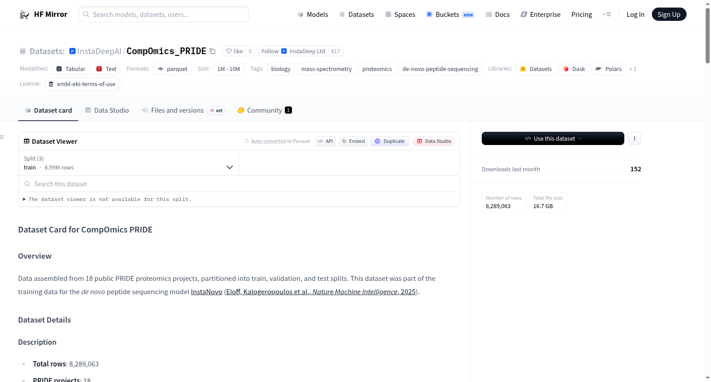
Task: Open Docs in the navigation
Action: point(498,14)
